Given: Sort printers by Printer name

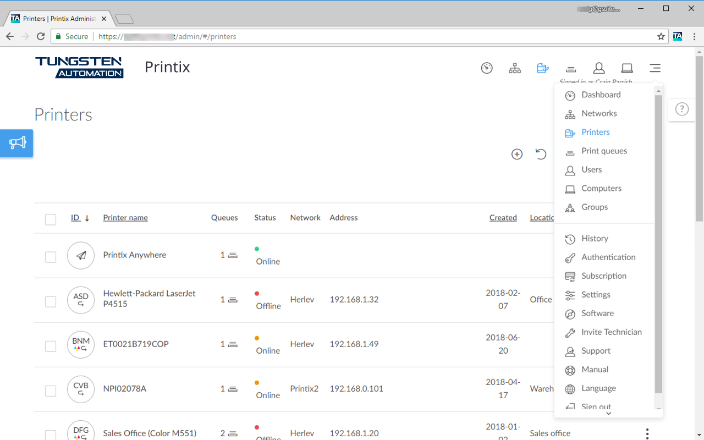Looking at the screenshot, I should (125, 217).
